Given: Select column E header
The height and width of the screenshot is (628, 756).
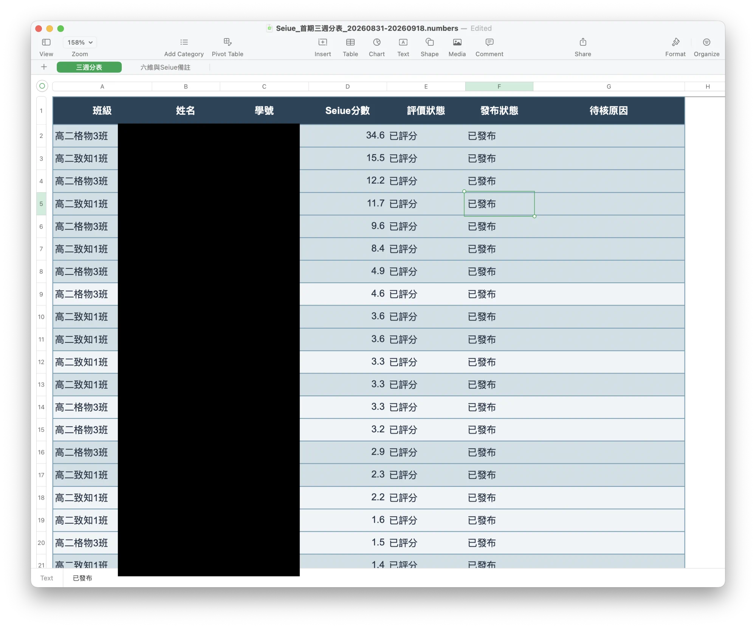Looking at the screenshot, I should 426,86.
